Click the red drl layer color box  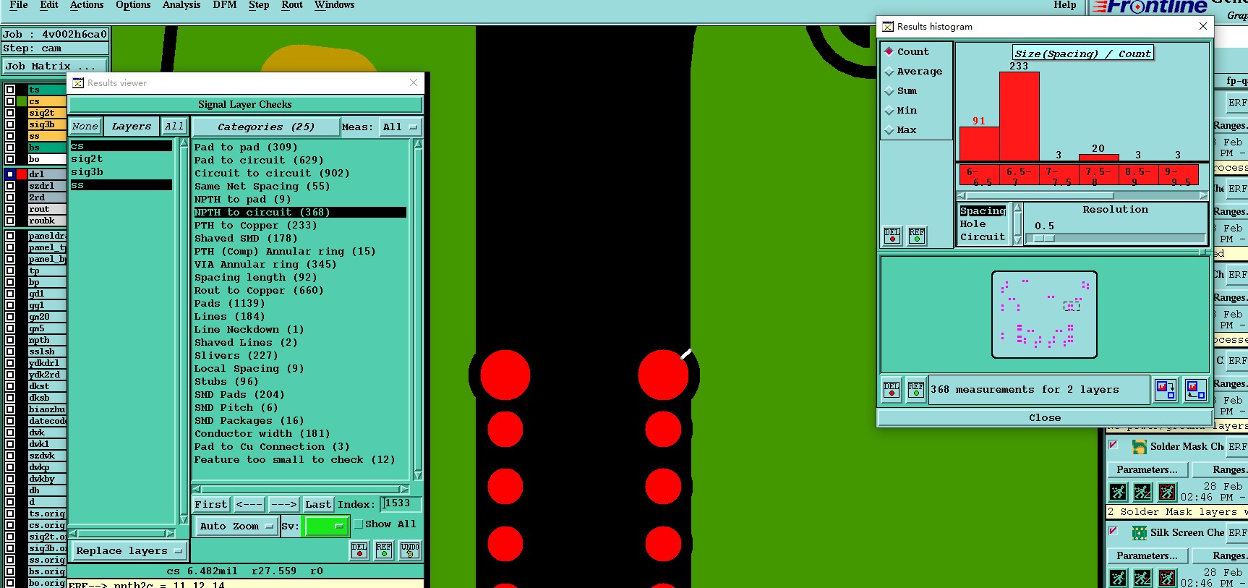[22, 174]
